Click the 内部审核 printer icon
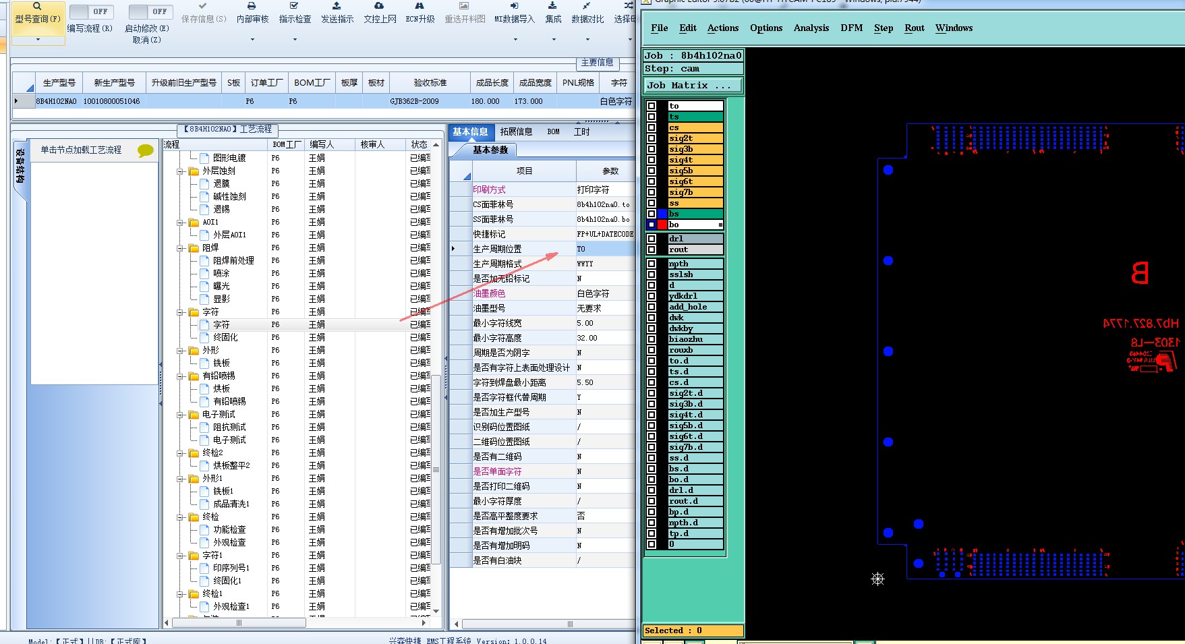Viewport: 1185px width, 644px height. [x=252, y=5]
